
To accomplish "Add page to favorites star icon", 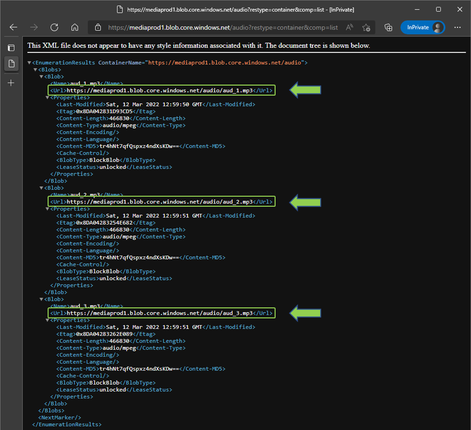I will [366, 28].
